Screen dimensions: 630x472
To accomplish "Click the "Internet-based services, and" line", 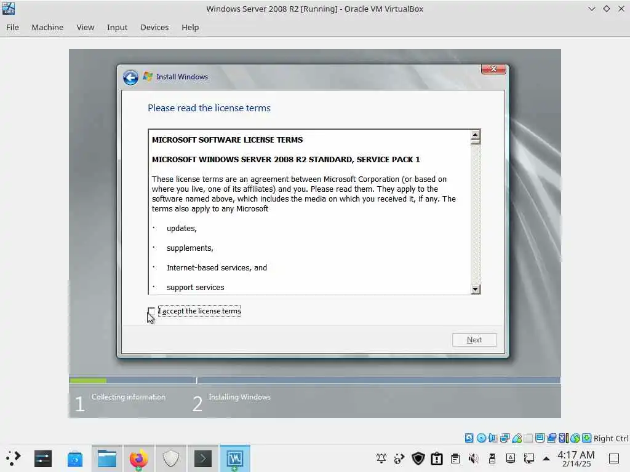I will click(x=217, y=268).
